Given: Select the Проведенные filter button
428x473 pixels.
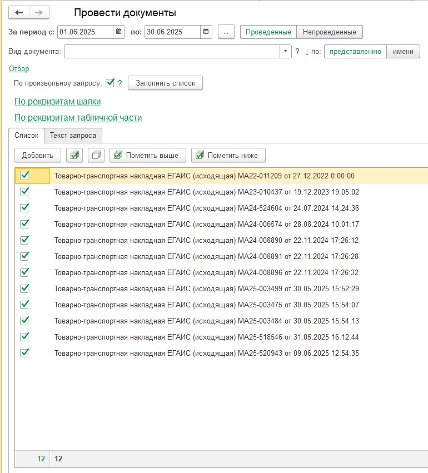Looking at the screenshot, I should (x=268, y=32).
